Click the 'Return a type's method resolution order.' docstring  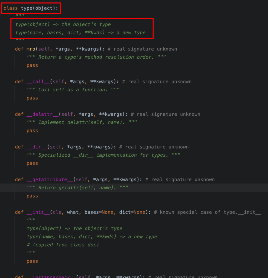pos(96,57)
